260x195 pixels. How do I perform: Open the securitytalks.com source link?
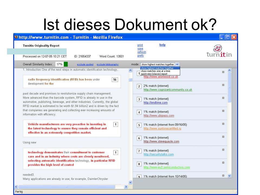pyautogui.click(x=159, y=154)
